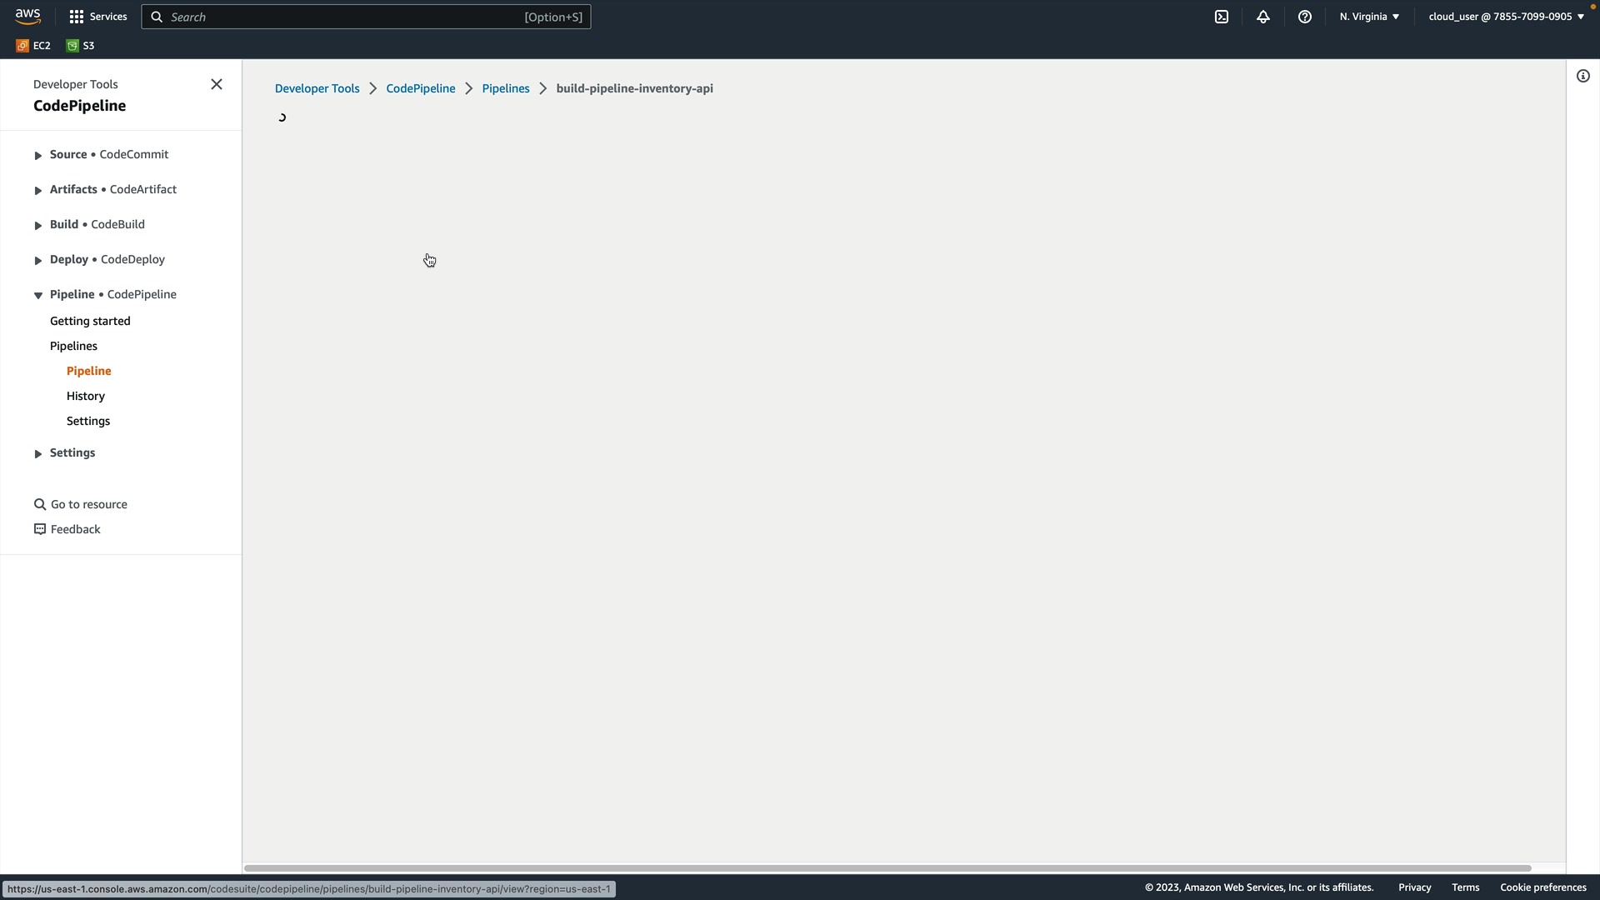Click the Pipelines breadcrumb link
The height and width of the screenshot is (900, 1600).
click(x=506, y=88)
